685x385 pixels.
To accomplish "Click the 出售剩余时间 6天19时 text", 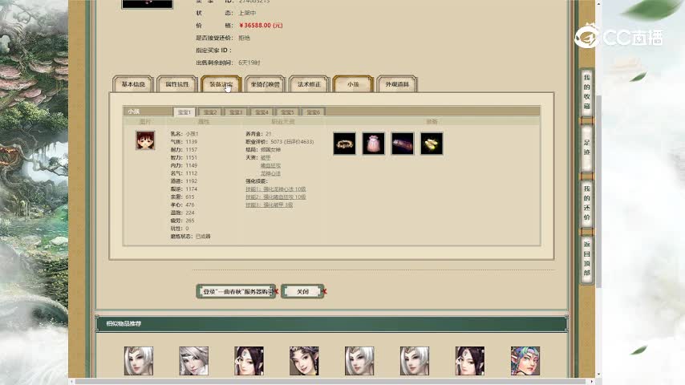I will tap(228, 63).
